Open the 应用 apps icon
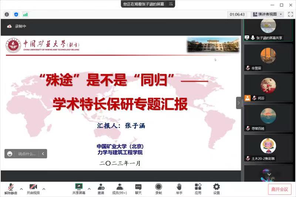The height and width of the screenshot is (197, 296). click(x=198, y=189)
